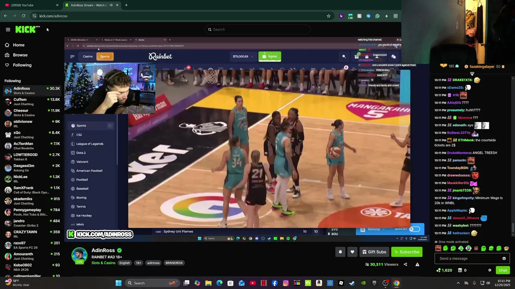Viewport: 515px width, 289px height.
Task: Open new browser tab
Action: pos(126,5)
